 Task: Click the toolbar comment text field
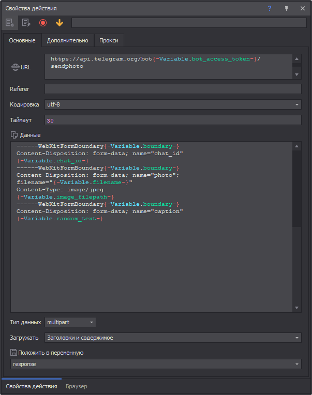pyautogui.click(x=189, y=23)
